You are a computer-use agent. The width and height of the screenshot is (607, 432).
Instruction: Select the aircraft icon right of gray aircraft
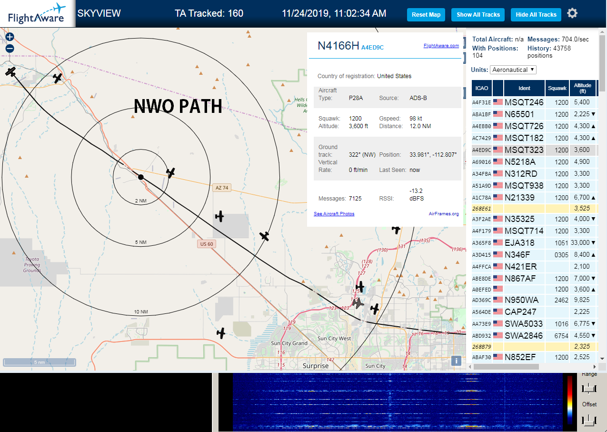(375, 309)
